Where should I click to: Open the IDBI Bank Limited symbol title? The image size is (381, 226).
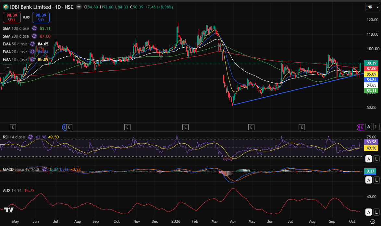42,7
